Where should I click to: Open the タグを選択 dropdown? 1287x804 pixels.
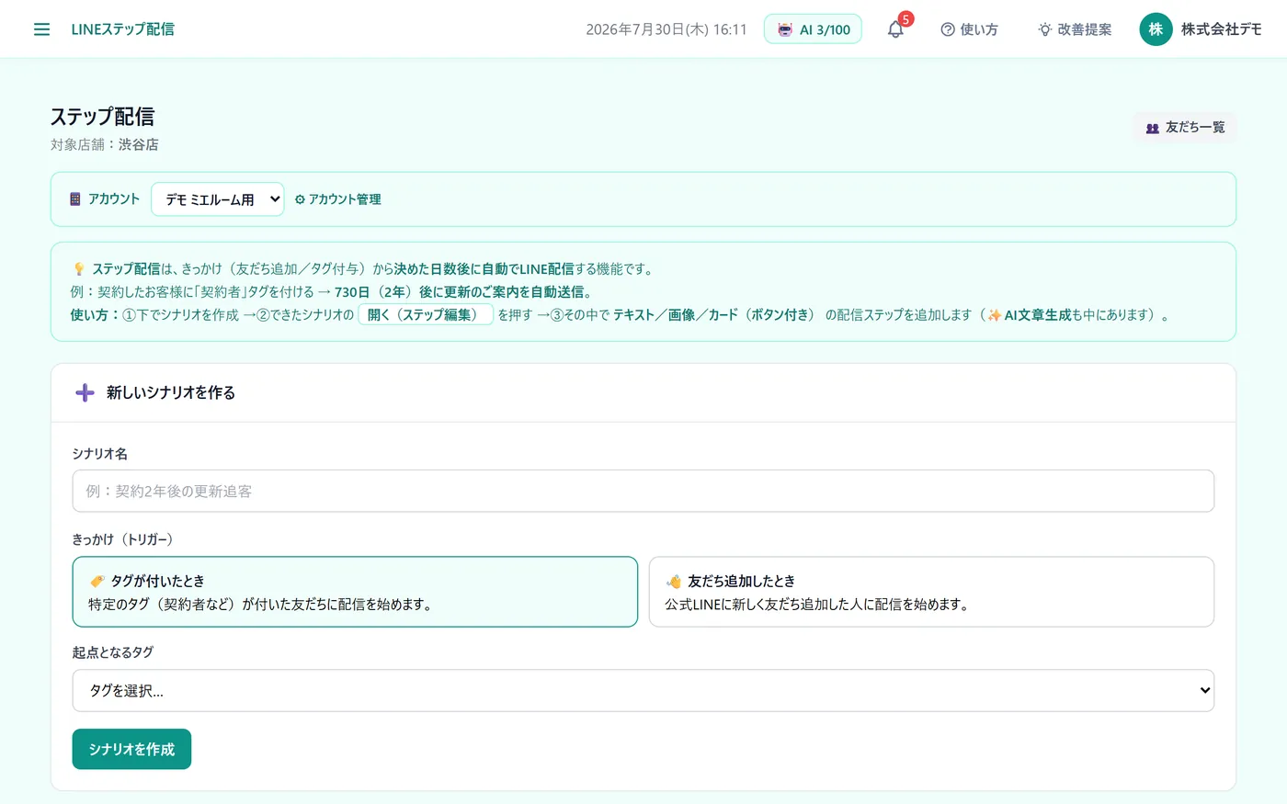click(x=643, y=690)
